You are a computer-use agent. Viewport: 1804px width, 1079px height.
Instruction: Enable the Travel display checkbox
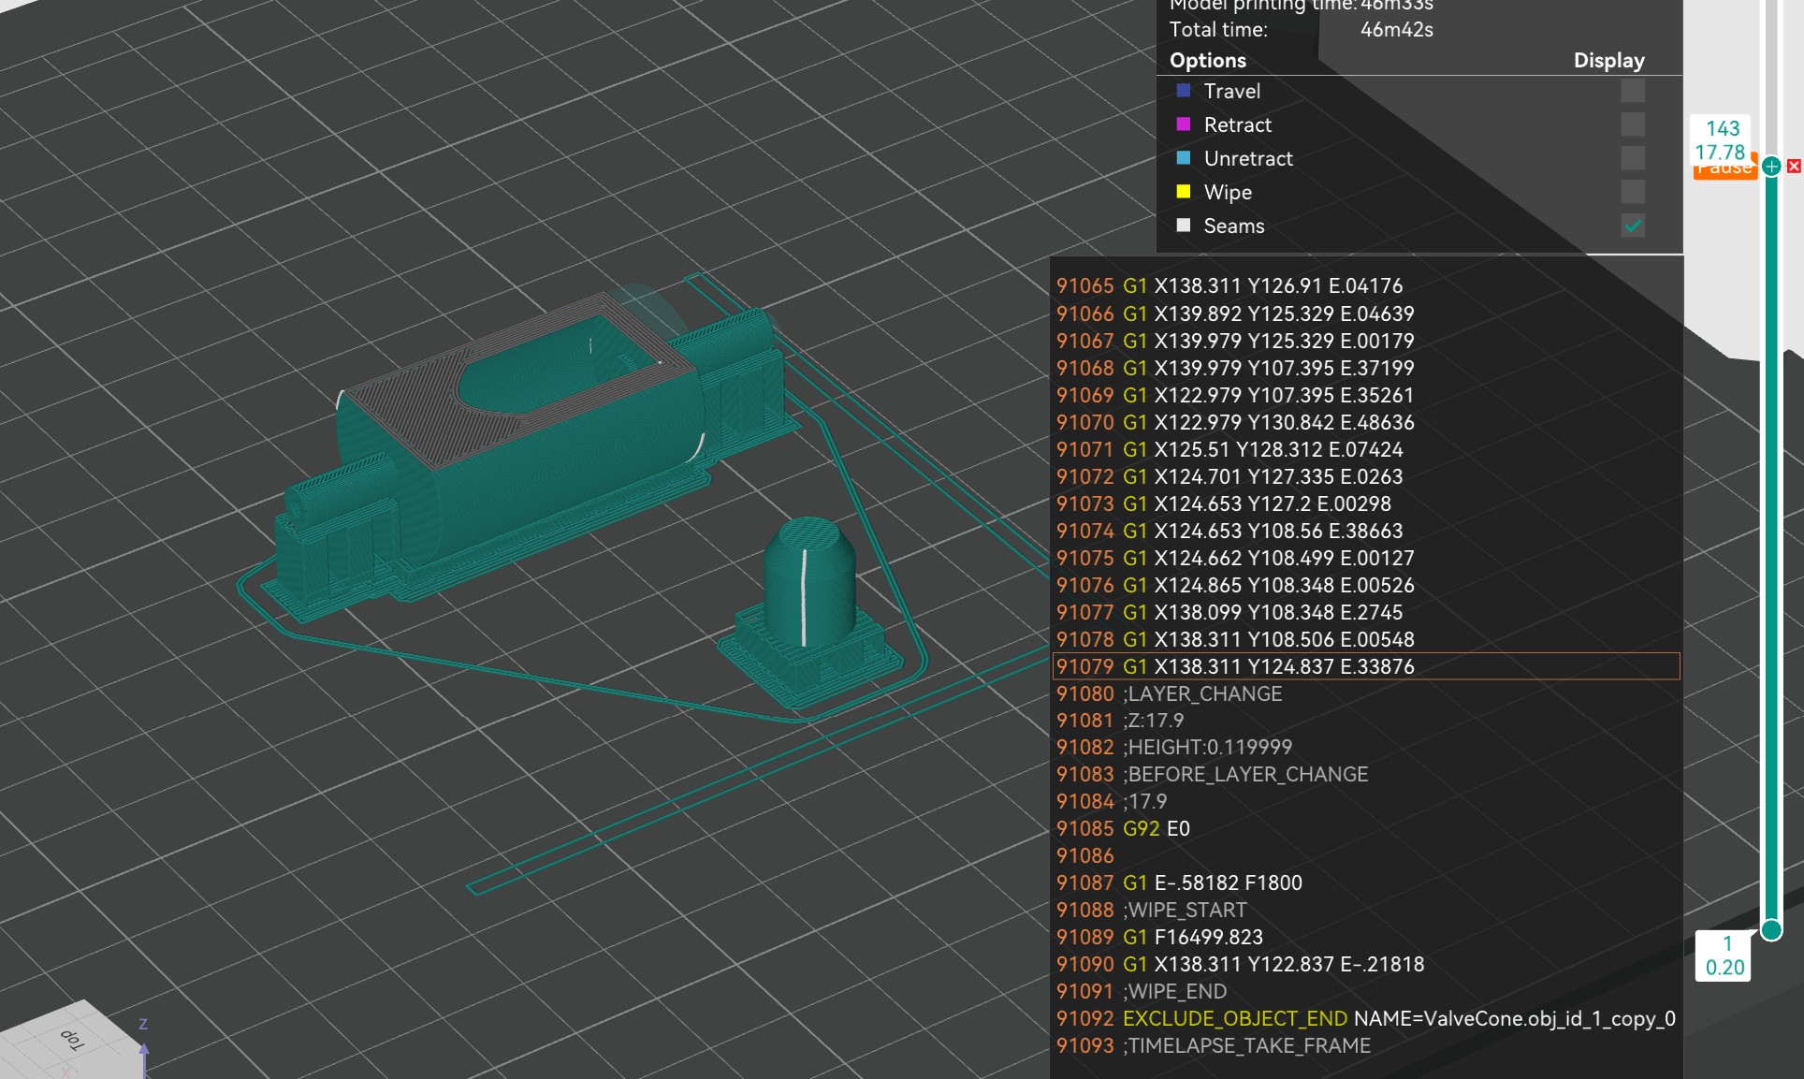tap(1633, 91)
